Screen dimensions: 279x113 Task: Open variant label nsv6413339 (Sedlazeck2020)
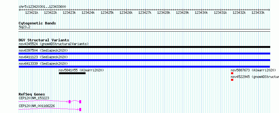coord(43,64)
